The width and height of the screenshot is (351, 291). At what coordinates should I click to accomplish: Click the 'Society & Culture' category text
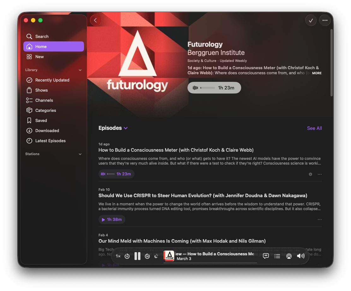coord(202,61)
